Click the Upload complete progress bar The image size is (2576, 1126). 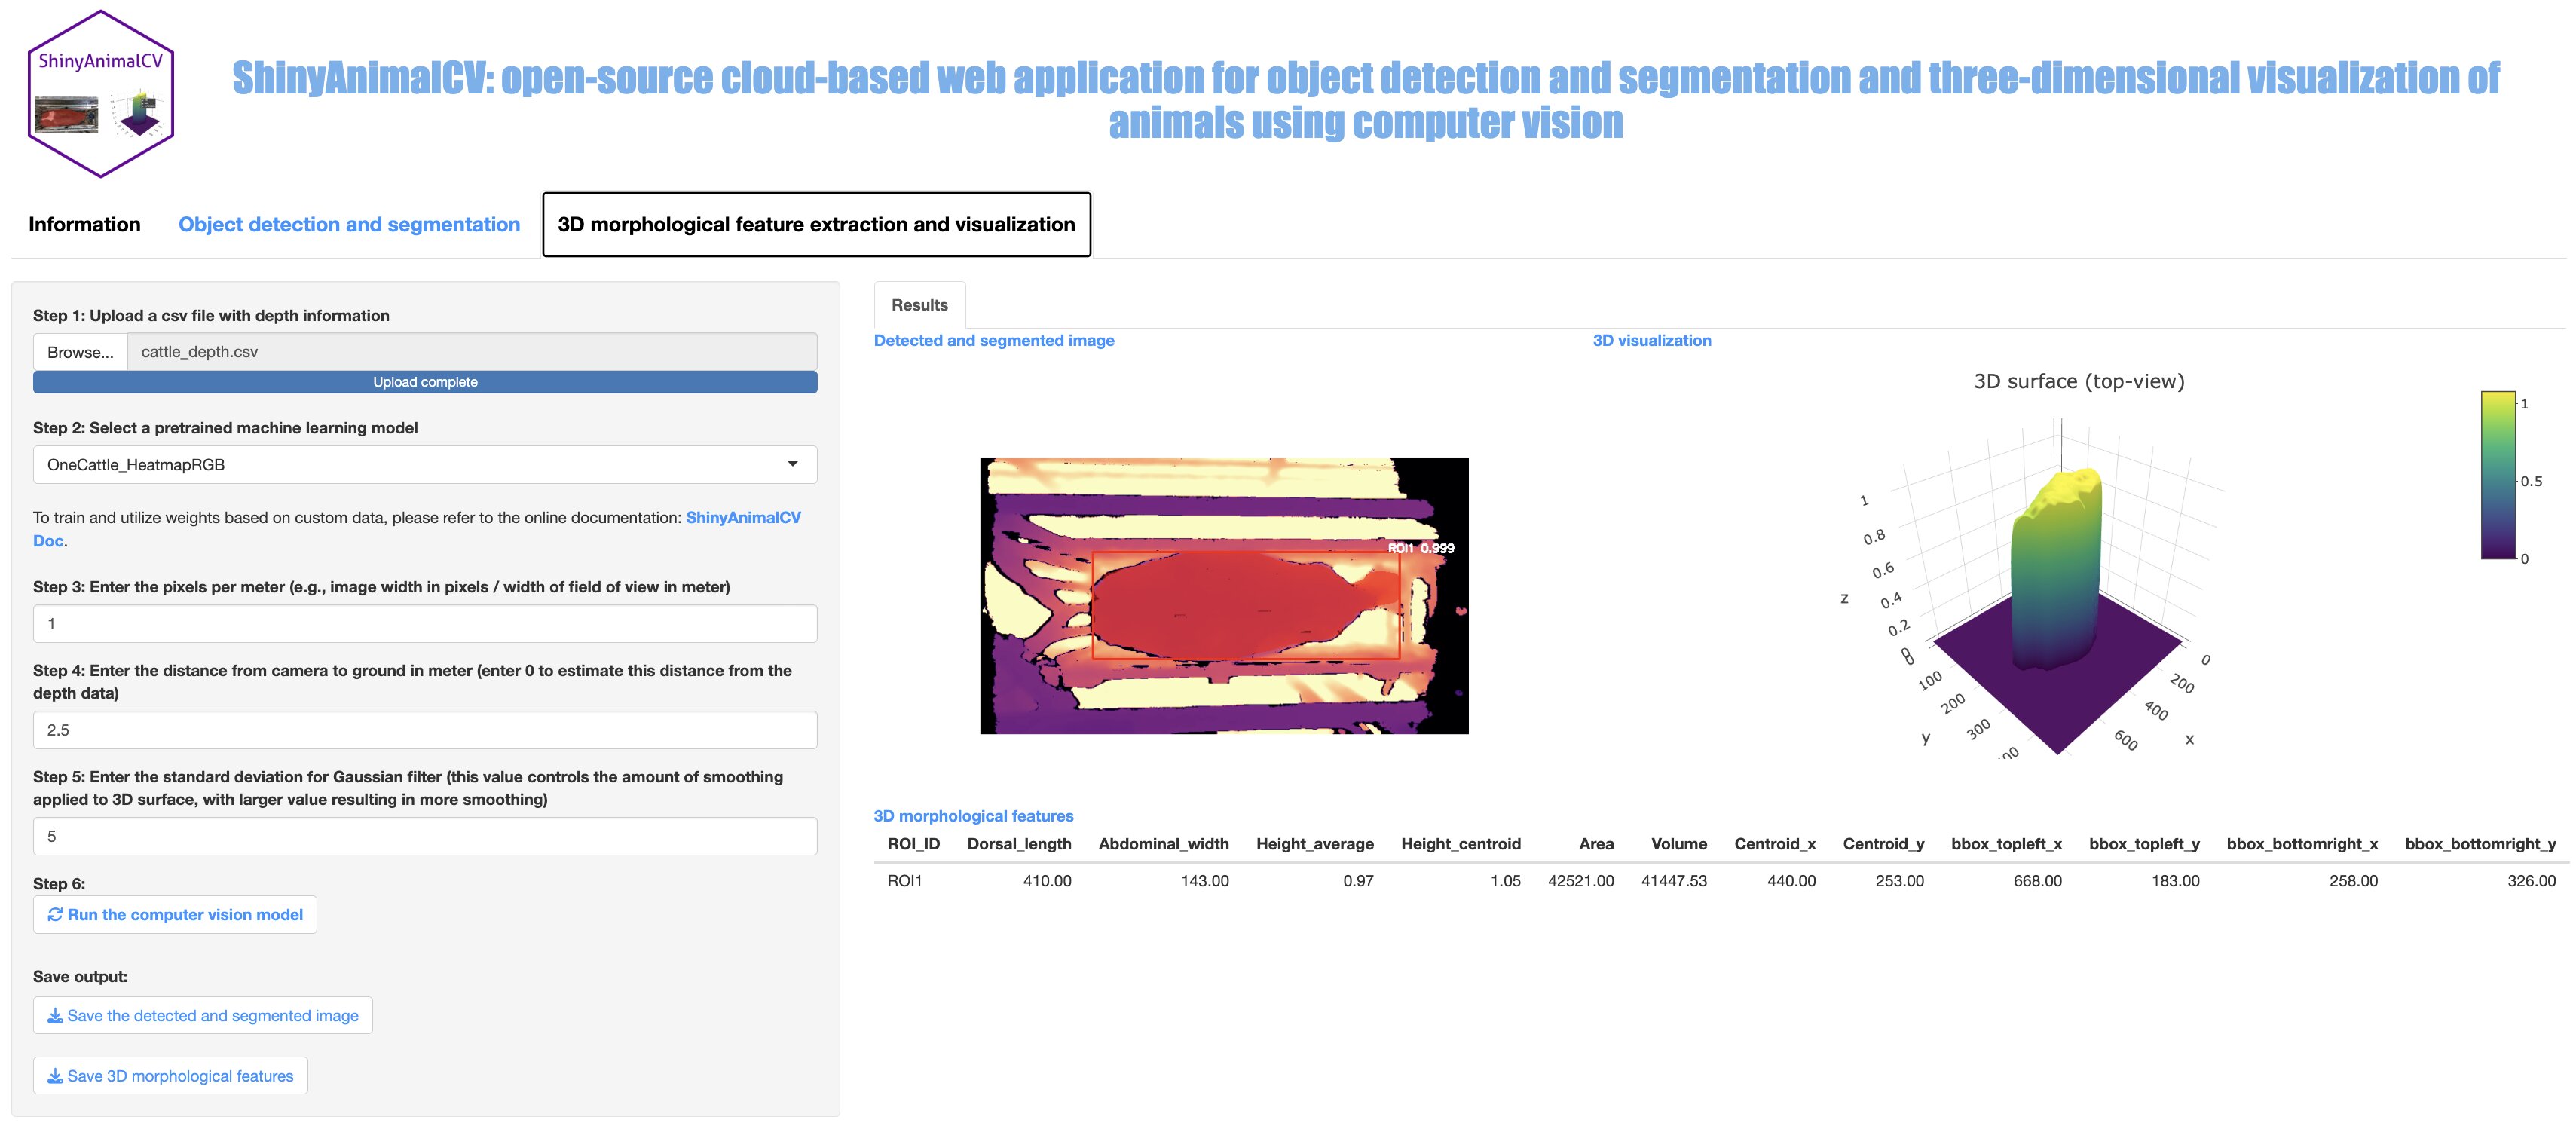424,382
